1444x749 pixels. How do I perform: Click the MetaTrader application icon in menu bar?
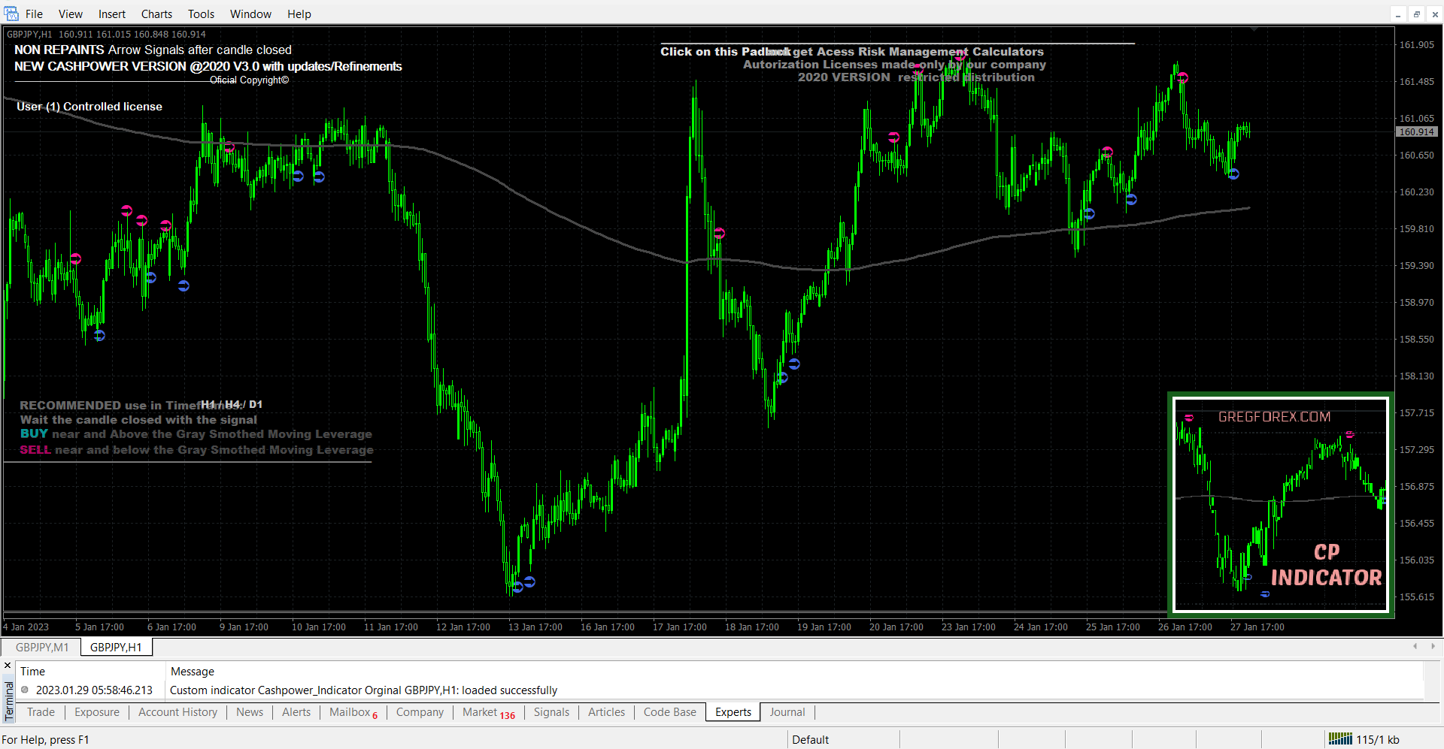11,14
